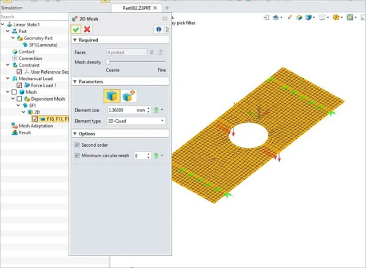Click the Search field in Simulation panel
Image resolution: width=366 pixels, height=268 pixels.
click(x=34, y=17)
